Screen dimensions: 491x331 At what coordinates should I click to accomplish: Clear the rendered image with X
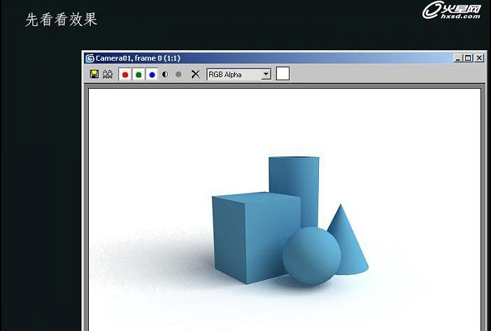(x=195, y=75)
